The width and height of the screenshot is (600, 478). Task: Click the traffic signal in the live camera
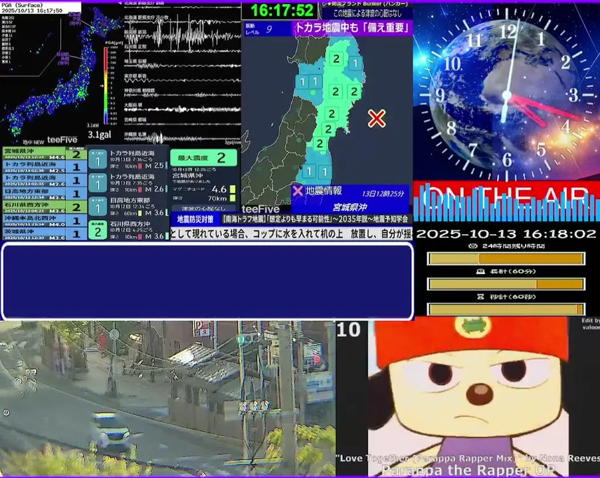246,339
